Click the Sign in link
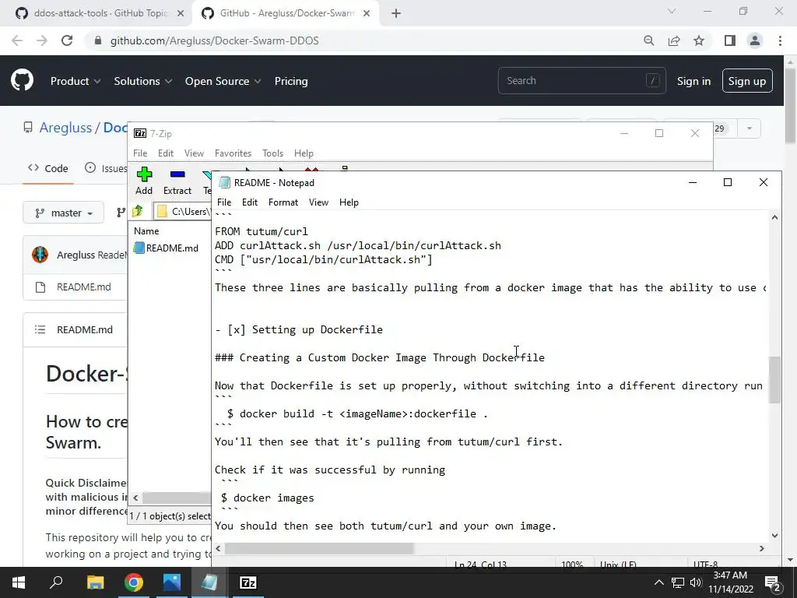 click(693, 81)
